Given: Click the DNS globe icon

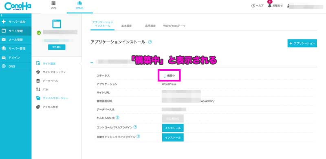Looking at the screenshot, I should [x=3, y=66].
